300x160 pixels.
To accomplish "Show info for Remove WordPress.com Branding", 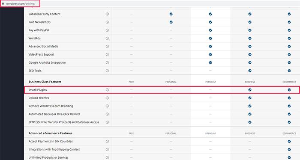I will click(x=107, y=106).
